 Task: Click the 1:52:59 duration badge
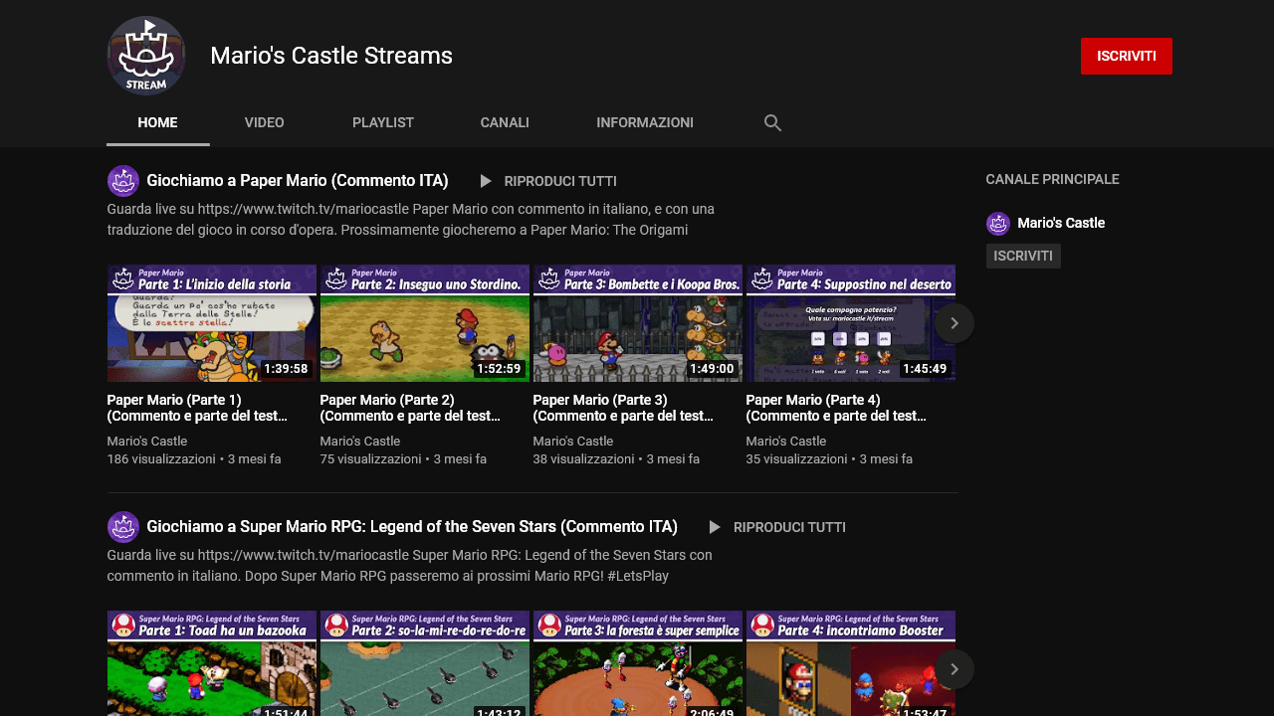[499, 369]
